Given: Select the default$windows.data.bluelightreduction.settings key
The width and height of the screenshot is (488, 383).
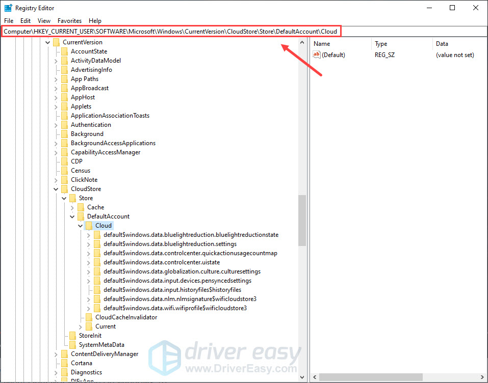Looking at the screenshot, I should 170,244.
